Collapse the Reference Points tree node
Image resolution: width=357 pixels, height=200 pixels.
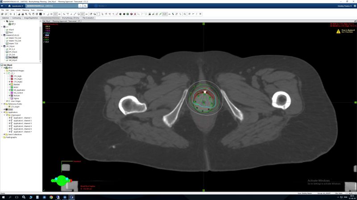click(x=3, y=104)
